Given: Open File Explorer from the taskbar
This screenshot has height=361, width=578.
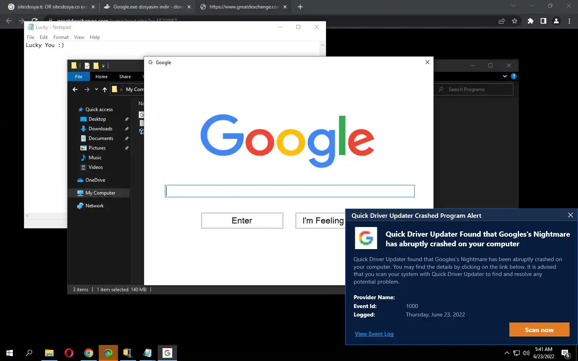Looking at the screenshot, I should pos(49,353).
